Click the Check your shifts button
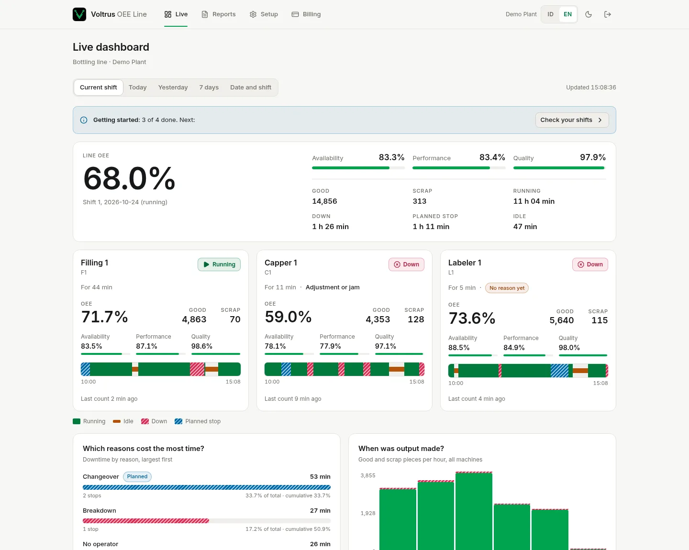The height and width of the screenshot is (550, 689). [x=572, y=120]
